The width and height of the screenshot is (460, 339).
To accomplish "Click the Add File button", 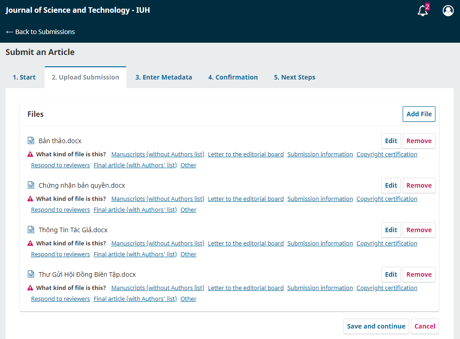I will tap(419, 114).
